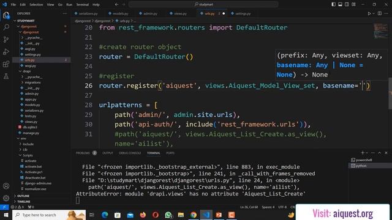Click Ln 26, Col 68 status entry
Image resolution: width=392 pixels, height=220 pixels.
click(x=249, y=207)
